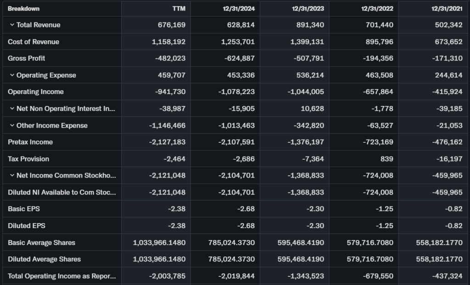Expand the Operating Expense row chevron
The image size is (470, 285).
(x=12, y=75)
